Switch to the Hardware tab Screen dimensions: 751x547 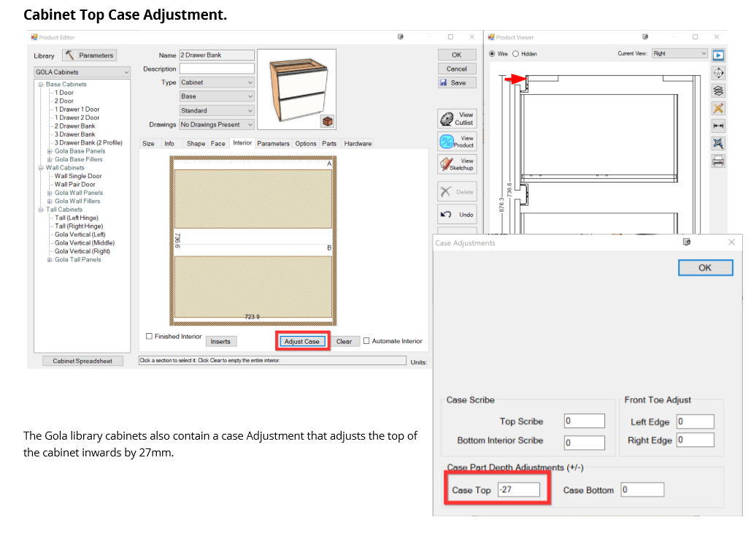[x=358, y=144]
